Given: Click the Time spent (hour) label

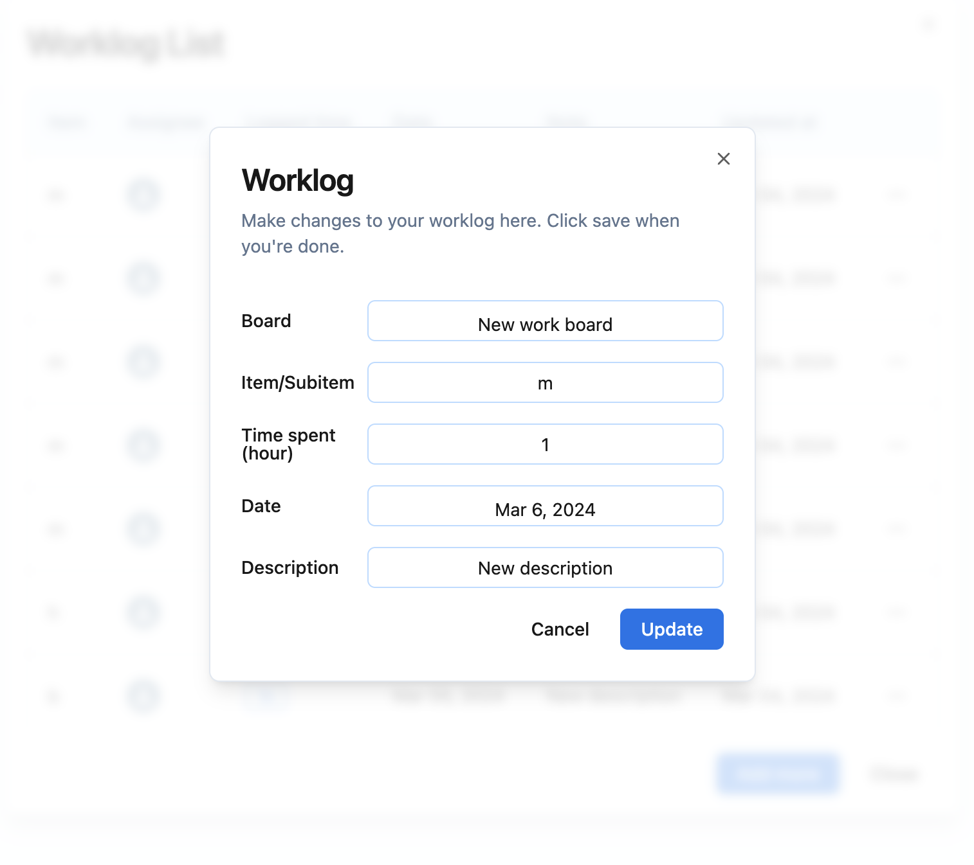Looking at the screenshot, I should click(288, 444).
